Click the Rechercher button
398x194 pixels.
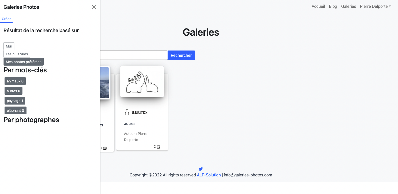coord(181,55)
